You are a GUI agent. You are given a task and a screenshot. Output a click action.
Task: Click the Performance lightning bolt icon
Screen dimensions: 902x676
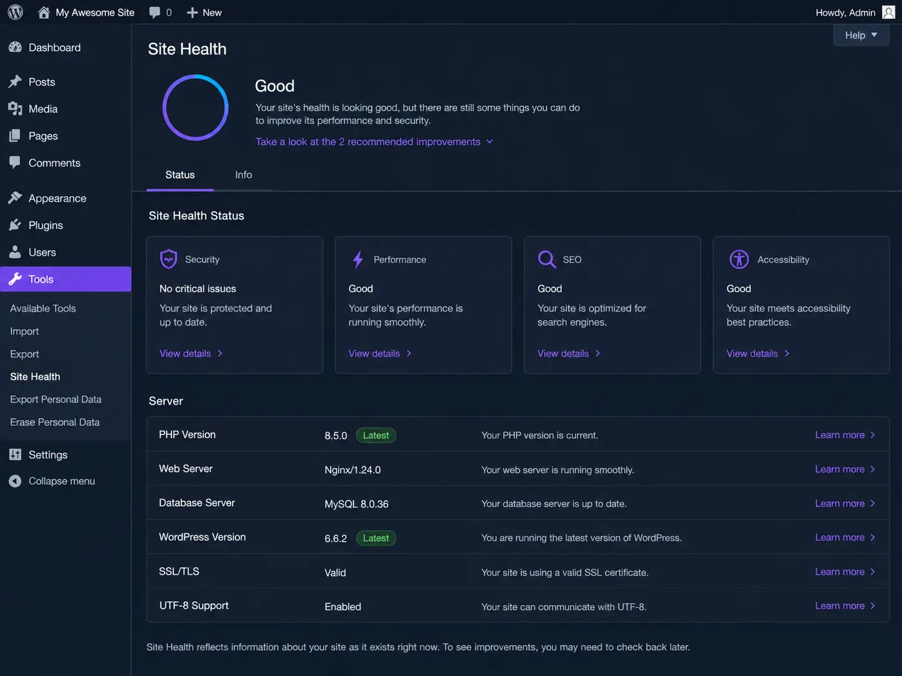358,259
